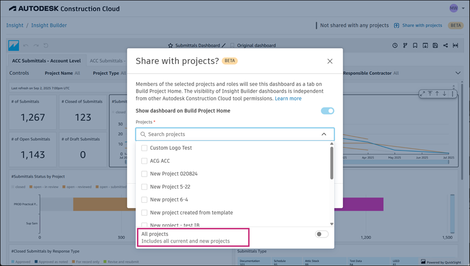
Task: Switch to ACC Submittals - Account Level tab
Action: 46,61
